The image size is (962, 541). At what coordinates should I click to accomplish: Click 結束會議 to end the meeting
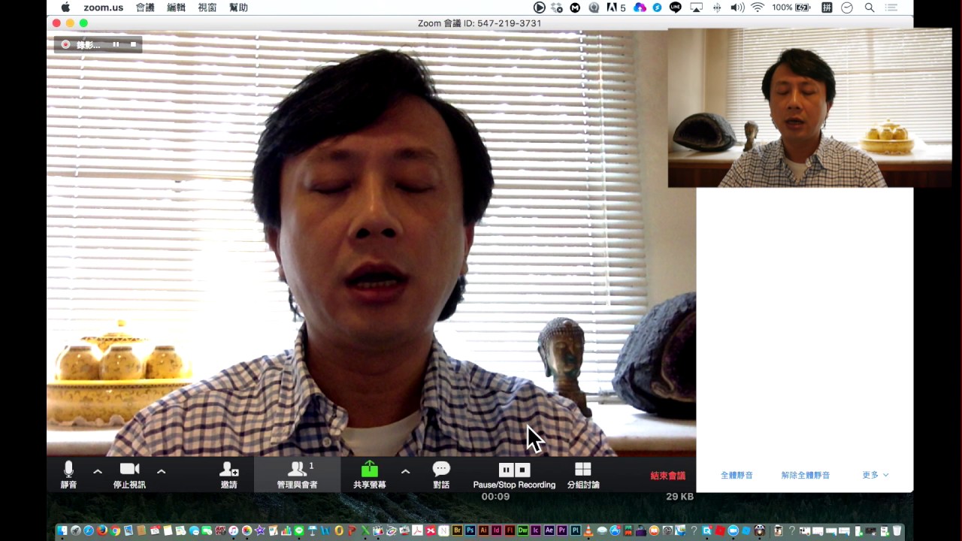[667, 476]
